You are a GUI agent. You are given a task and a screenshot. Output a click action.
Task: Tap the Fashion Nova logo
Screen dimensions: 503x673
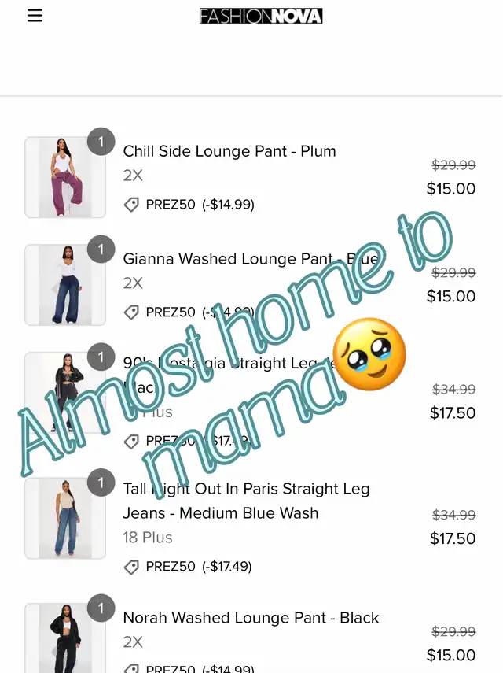pyautogui.click(x=261, y=17)
